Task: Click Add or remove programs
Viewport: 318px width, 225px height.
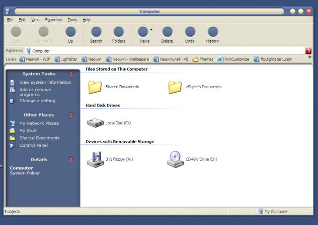Action: (35, 92)
